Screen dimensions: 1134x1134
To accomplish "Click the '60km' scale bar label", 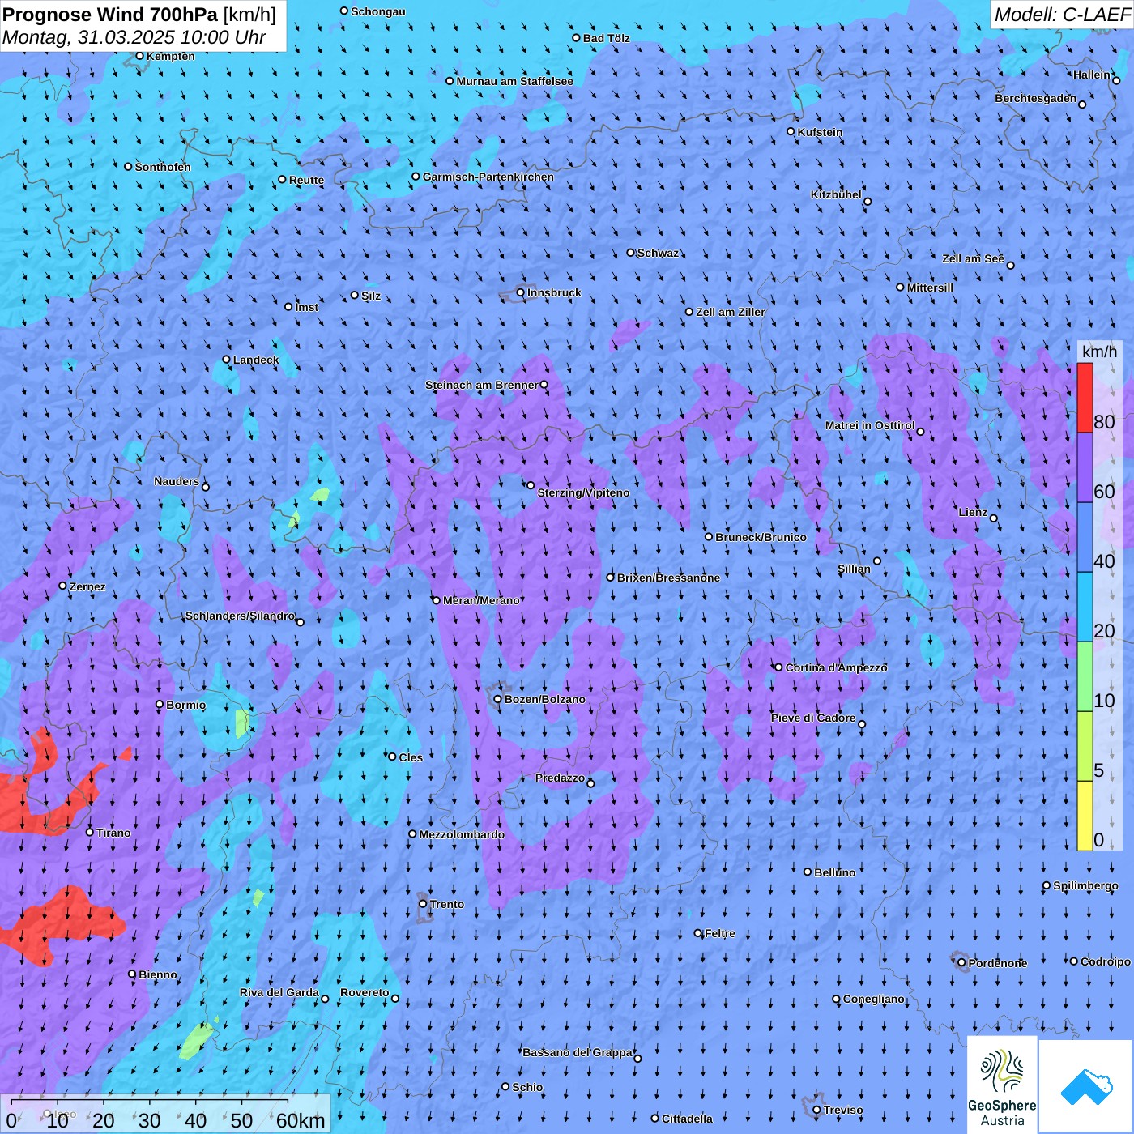I will pos(301,1120).
